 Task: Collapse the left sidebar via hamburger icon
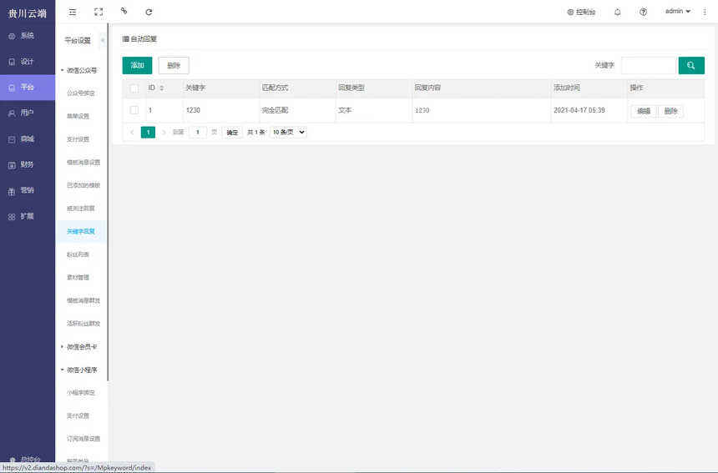point(73,12)
